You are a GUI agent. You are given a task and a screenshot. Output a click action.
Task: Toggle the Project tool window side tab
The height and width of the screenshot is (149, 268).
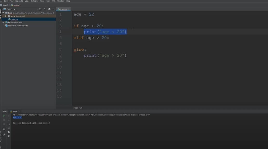1,13
